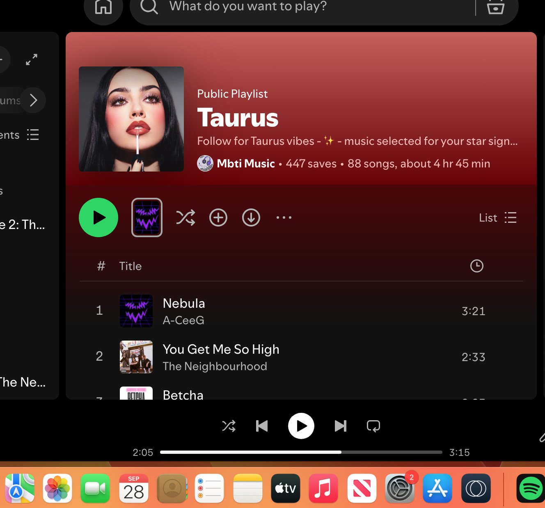Toggle repeat in the player bar

pyautogui.click(x=373, y=426)
